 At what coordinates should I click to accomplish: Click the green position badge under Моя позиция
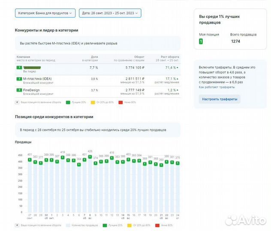coord(201,41)
